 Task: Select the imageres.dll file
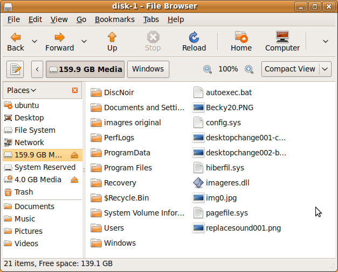pyautogui.click(x=227, y=183)
